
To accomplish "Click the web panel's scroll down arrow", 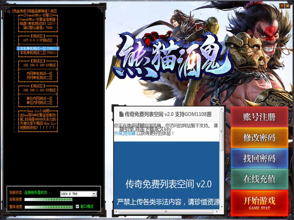I will click(222, 207).
